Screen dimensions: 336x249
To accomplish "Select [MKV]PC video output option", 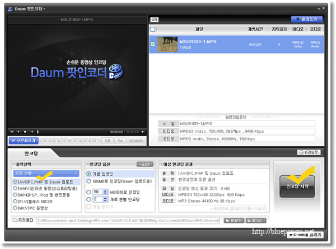I will [x=30, y=208].
